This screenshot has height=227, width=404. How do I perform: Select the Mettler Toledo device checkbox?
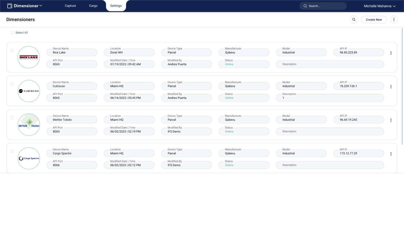pos(12,118)
